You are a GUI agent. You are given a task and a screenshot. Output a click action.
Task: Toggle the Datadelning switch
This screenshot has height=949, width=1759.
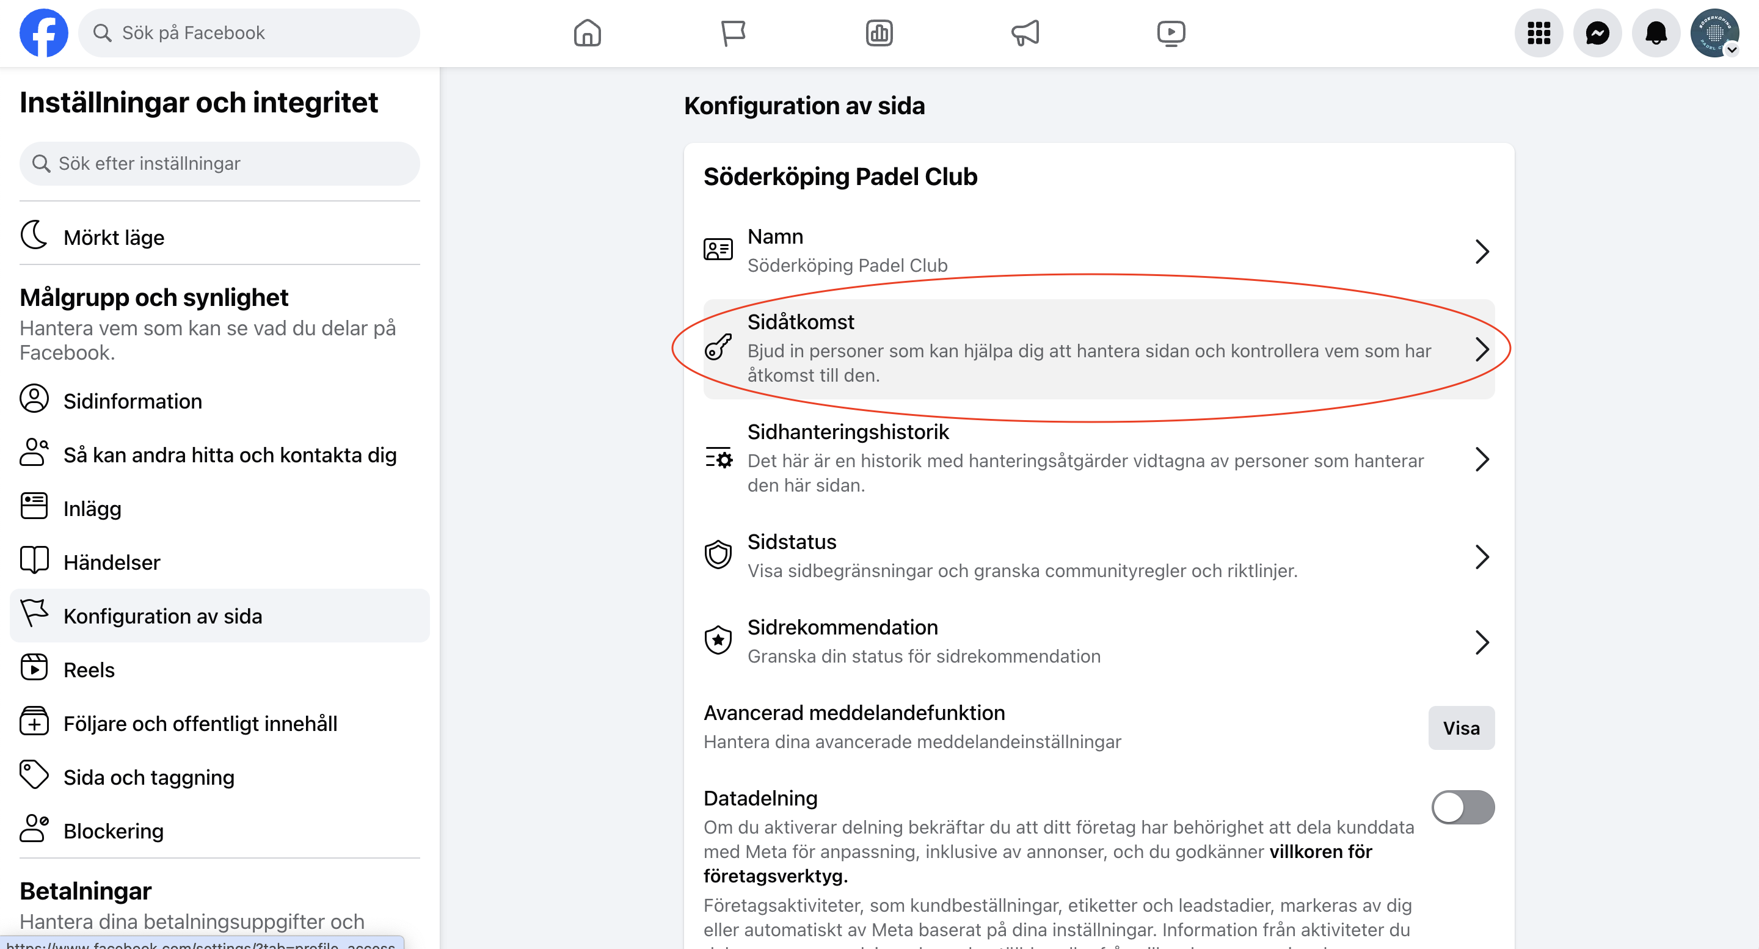(x=1463, y=808)
